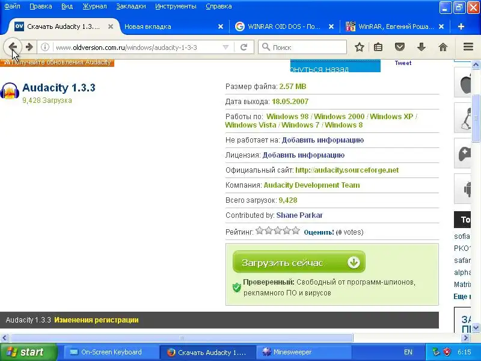Open the bookmarks list icon
Viewport: 481px width, 361px height.
378,47
